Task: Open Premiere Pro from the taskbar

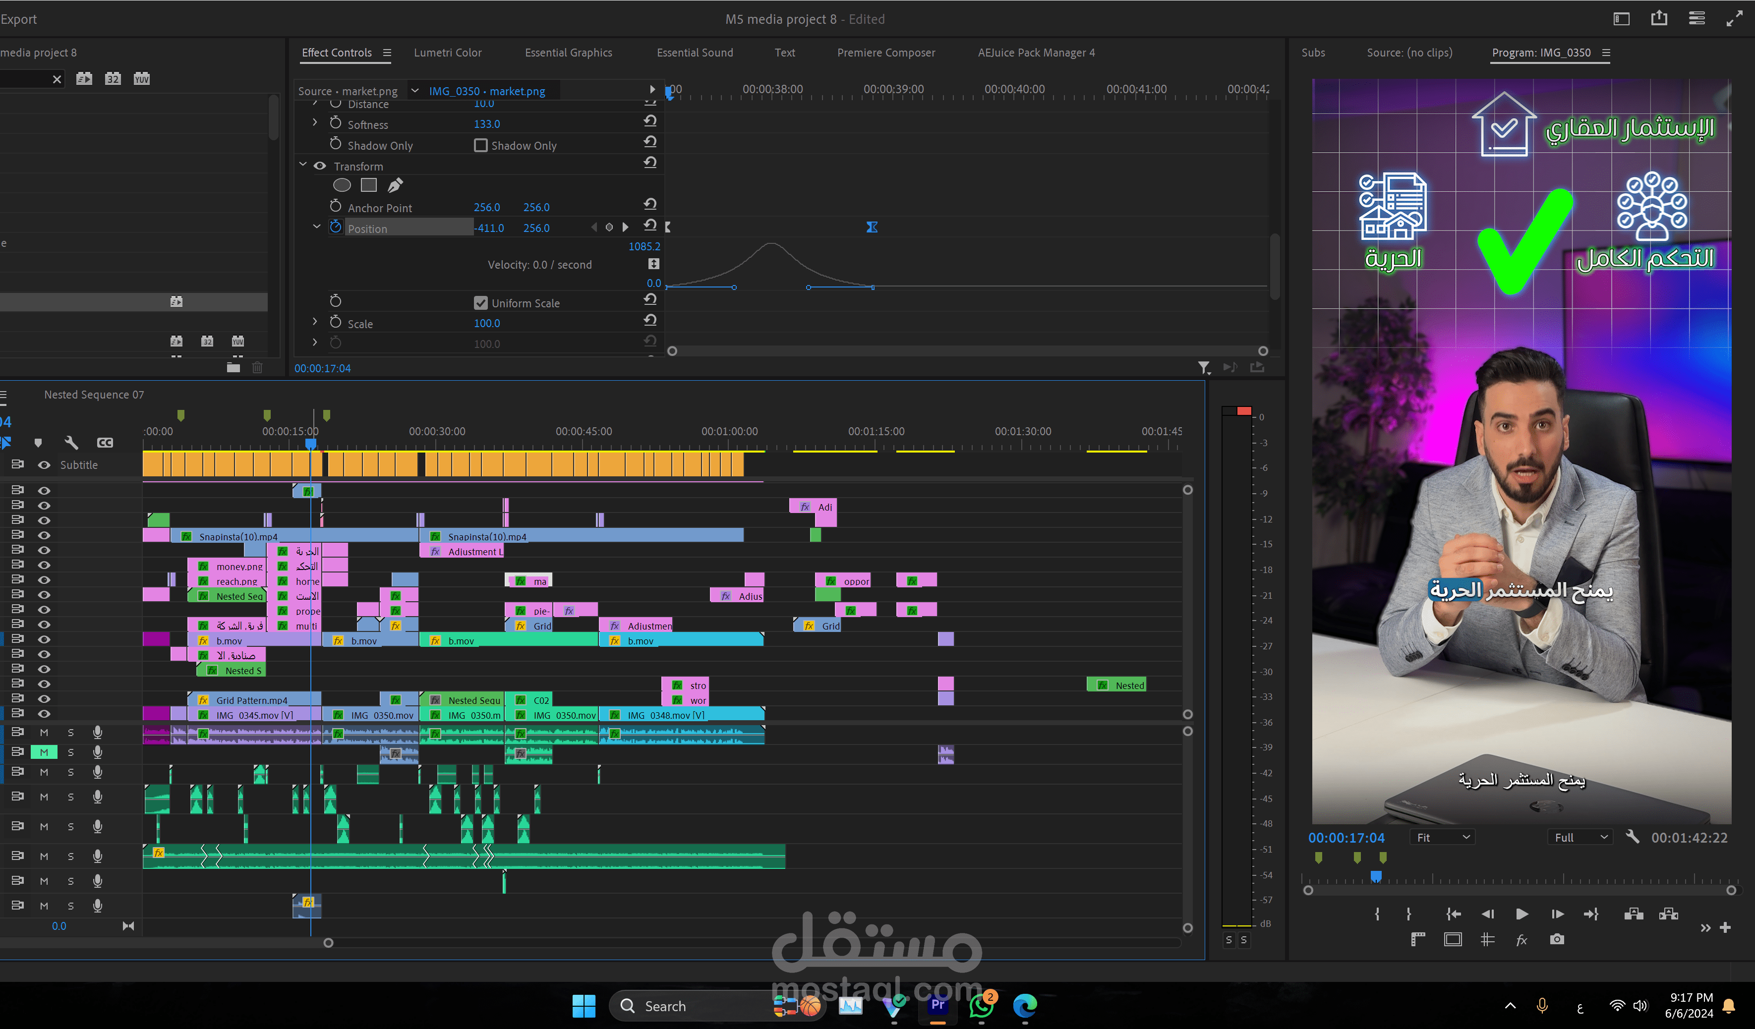Action: click(937, 1005)
